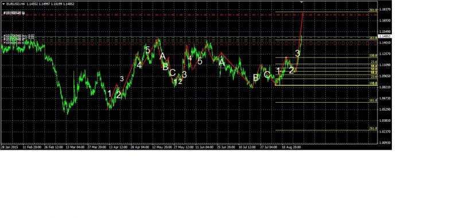Image resolution: width=459 pixels, height=218 pixels.
Task: Select the wave 5 label above May peak
Action: tap(148, 50)
